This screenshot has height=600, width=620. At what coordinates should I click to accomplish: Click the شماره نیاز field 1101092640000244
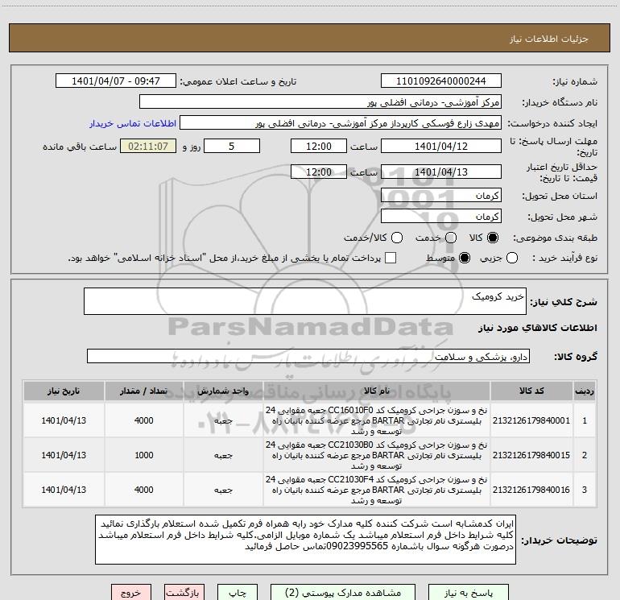pos(441,81)
